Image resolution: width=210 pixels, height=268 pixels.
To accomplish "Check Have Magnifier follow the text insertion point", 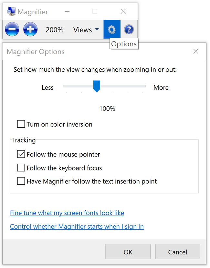I will click(x=21, y=181).
